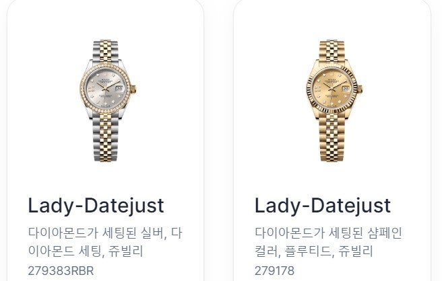Click the crown of the two-tone watch
This screenshot has height=281, width=442.
133,89
